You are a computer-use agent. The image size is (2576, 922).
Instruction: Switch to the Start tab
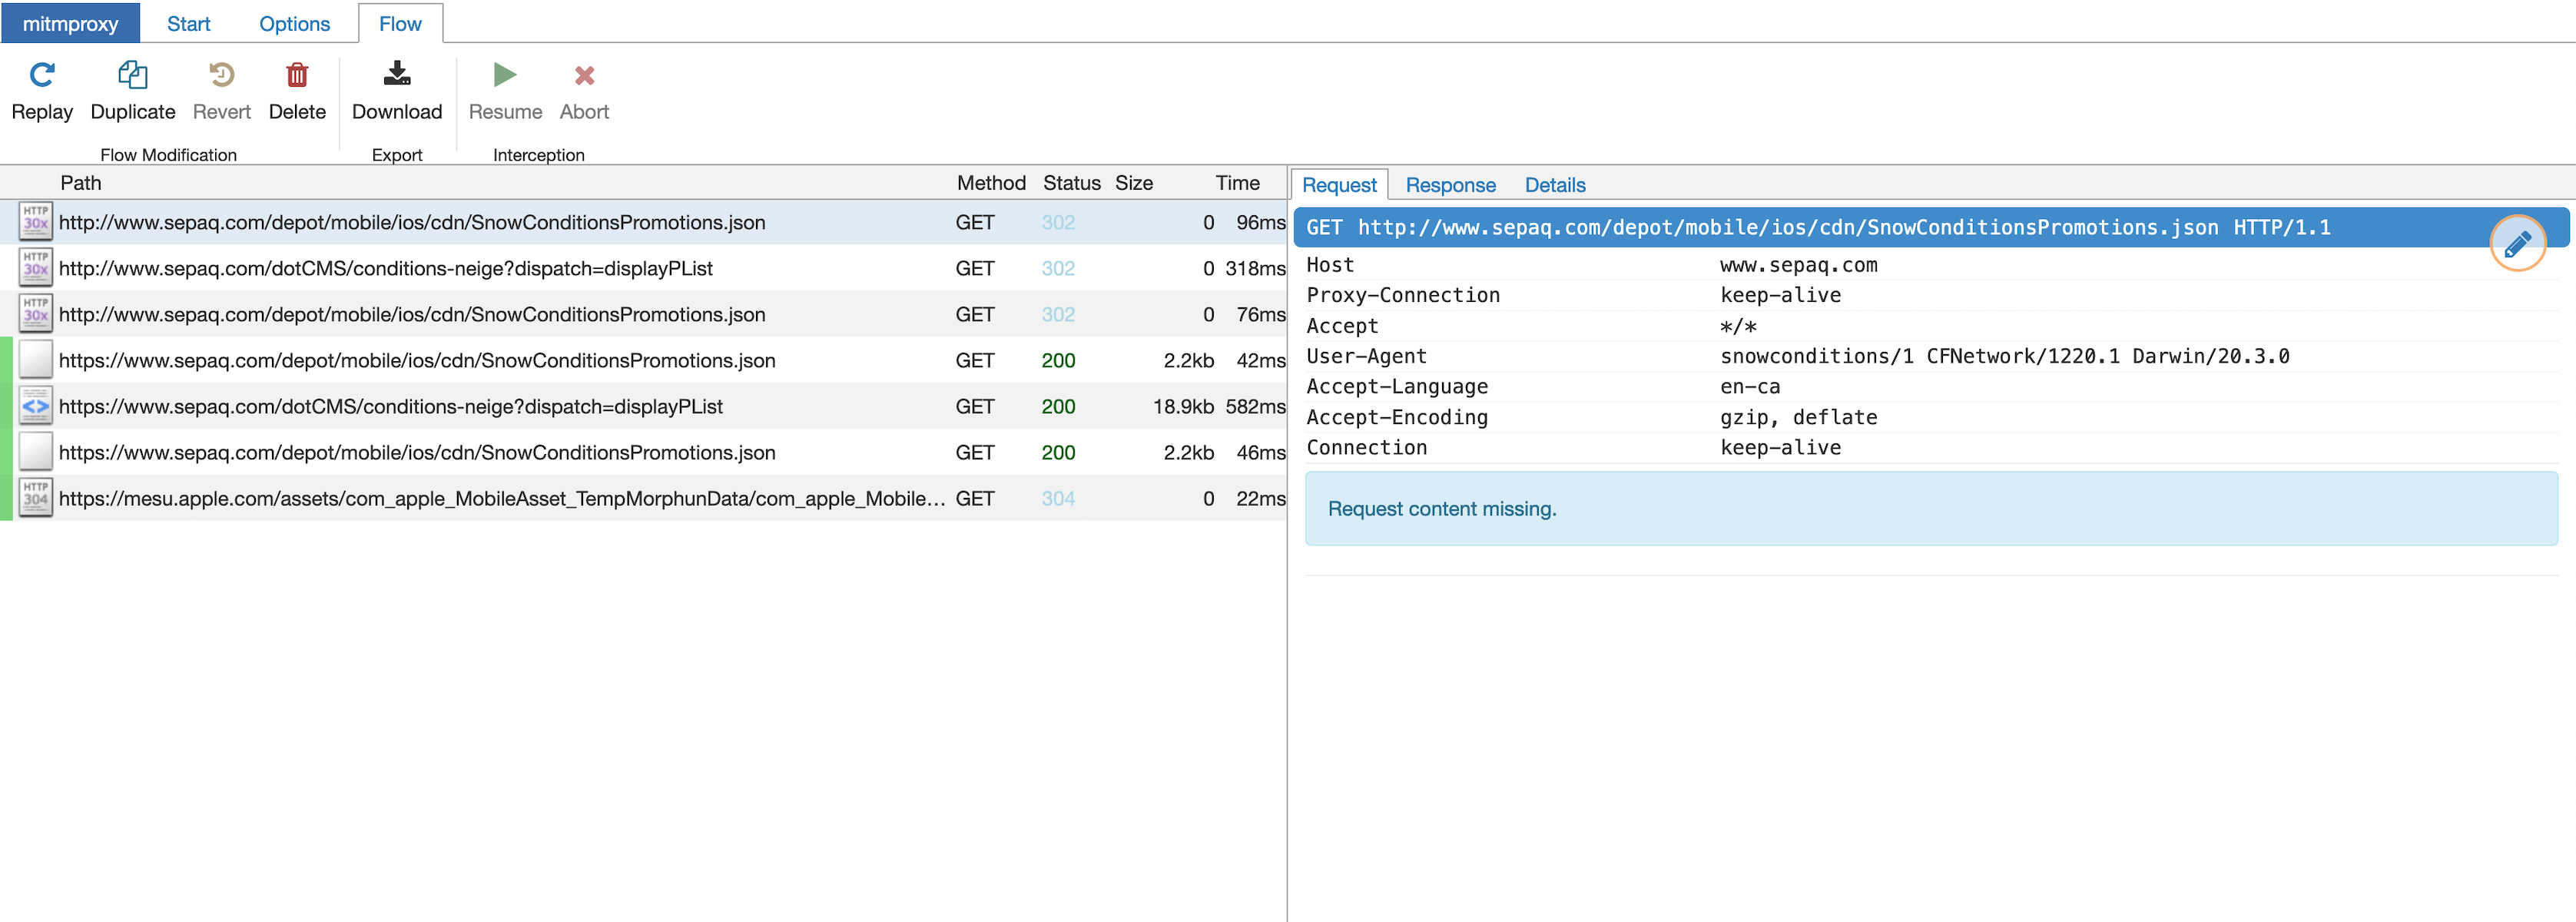[x=188, y=23]
